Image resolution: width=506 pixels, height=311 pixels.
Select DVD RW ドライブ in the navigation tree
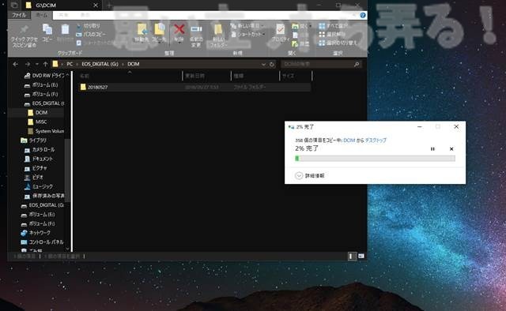click(x=44, y=76)
